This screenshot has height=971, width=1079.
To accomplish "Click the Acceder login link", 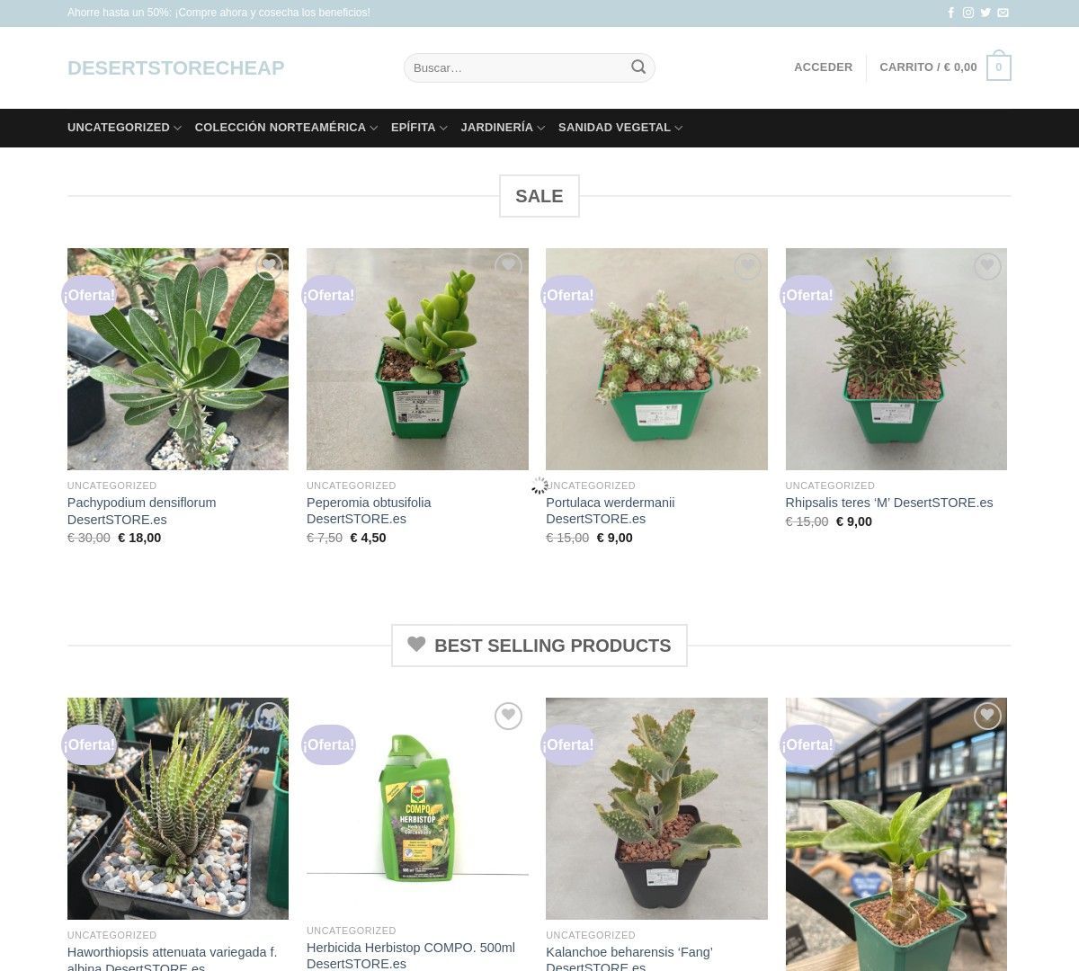I will coord(823,67).
